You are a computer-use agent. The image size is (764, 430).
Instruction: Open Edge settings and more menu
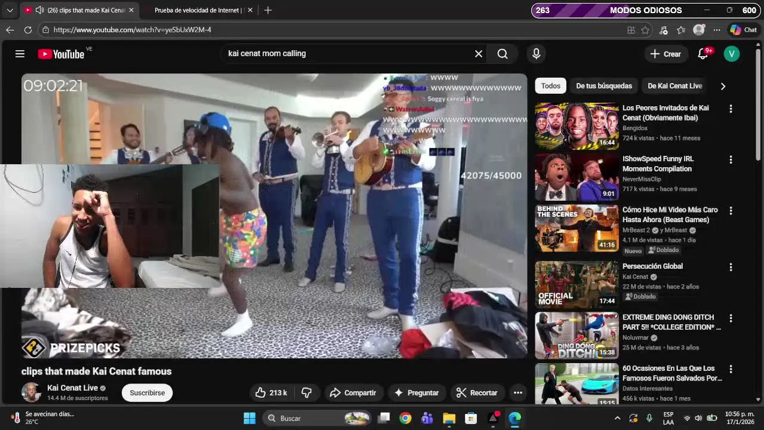[717, 30]
